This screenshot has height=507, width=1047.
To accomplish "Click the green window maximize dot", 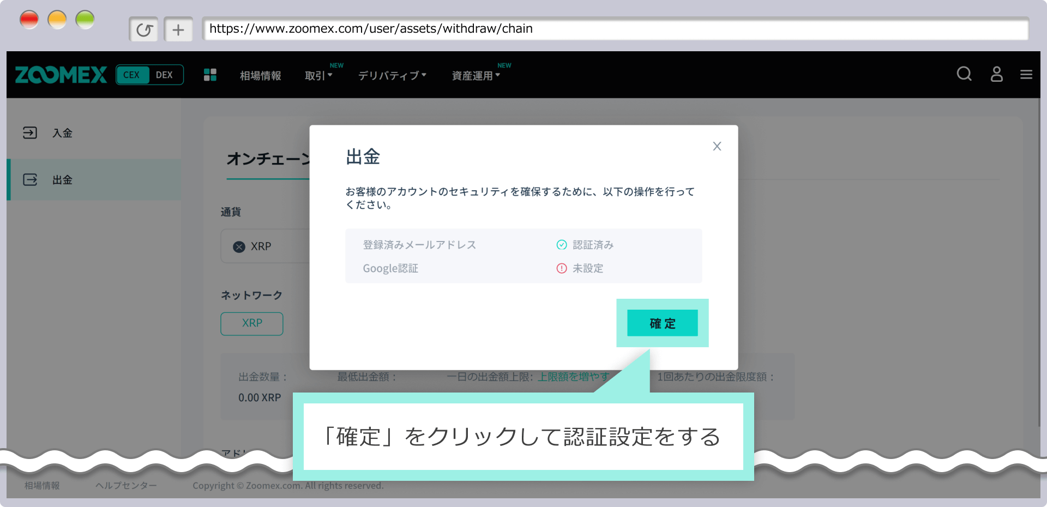I will pos(85,20).
